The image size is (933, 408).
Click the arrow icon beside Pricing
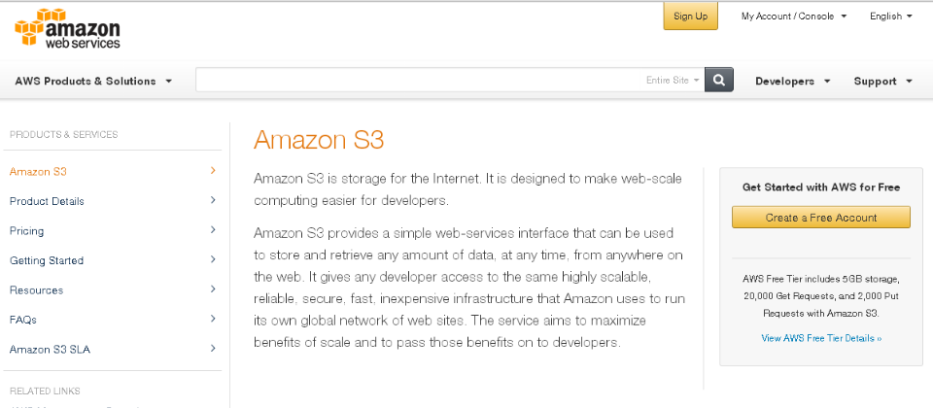click(x=213, y=230)
